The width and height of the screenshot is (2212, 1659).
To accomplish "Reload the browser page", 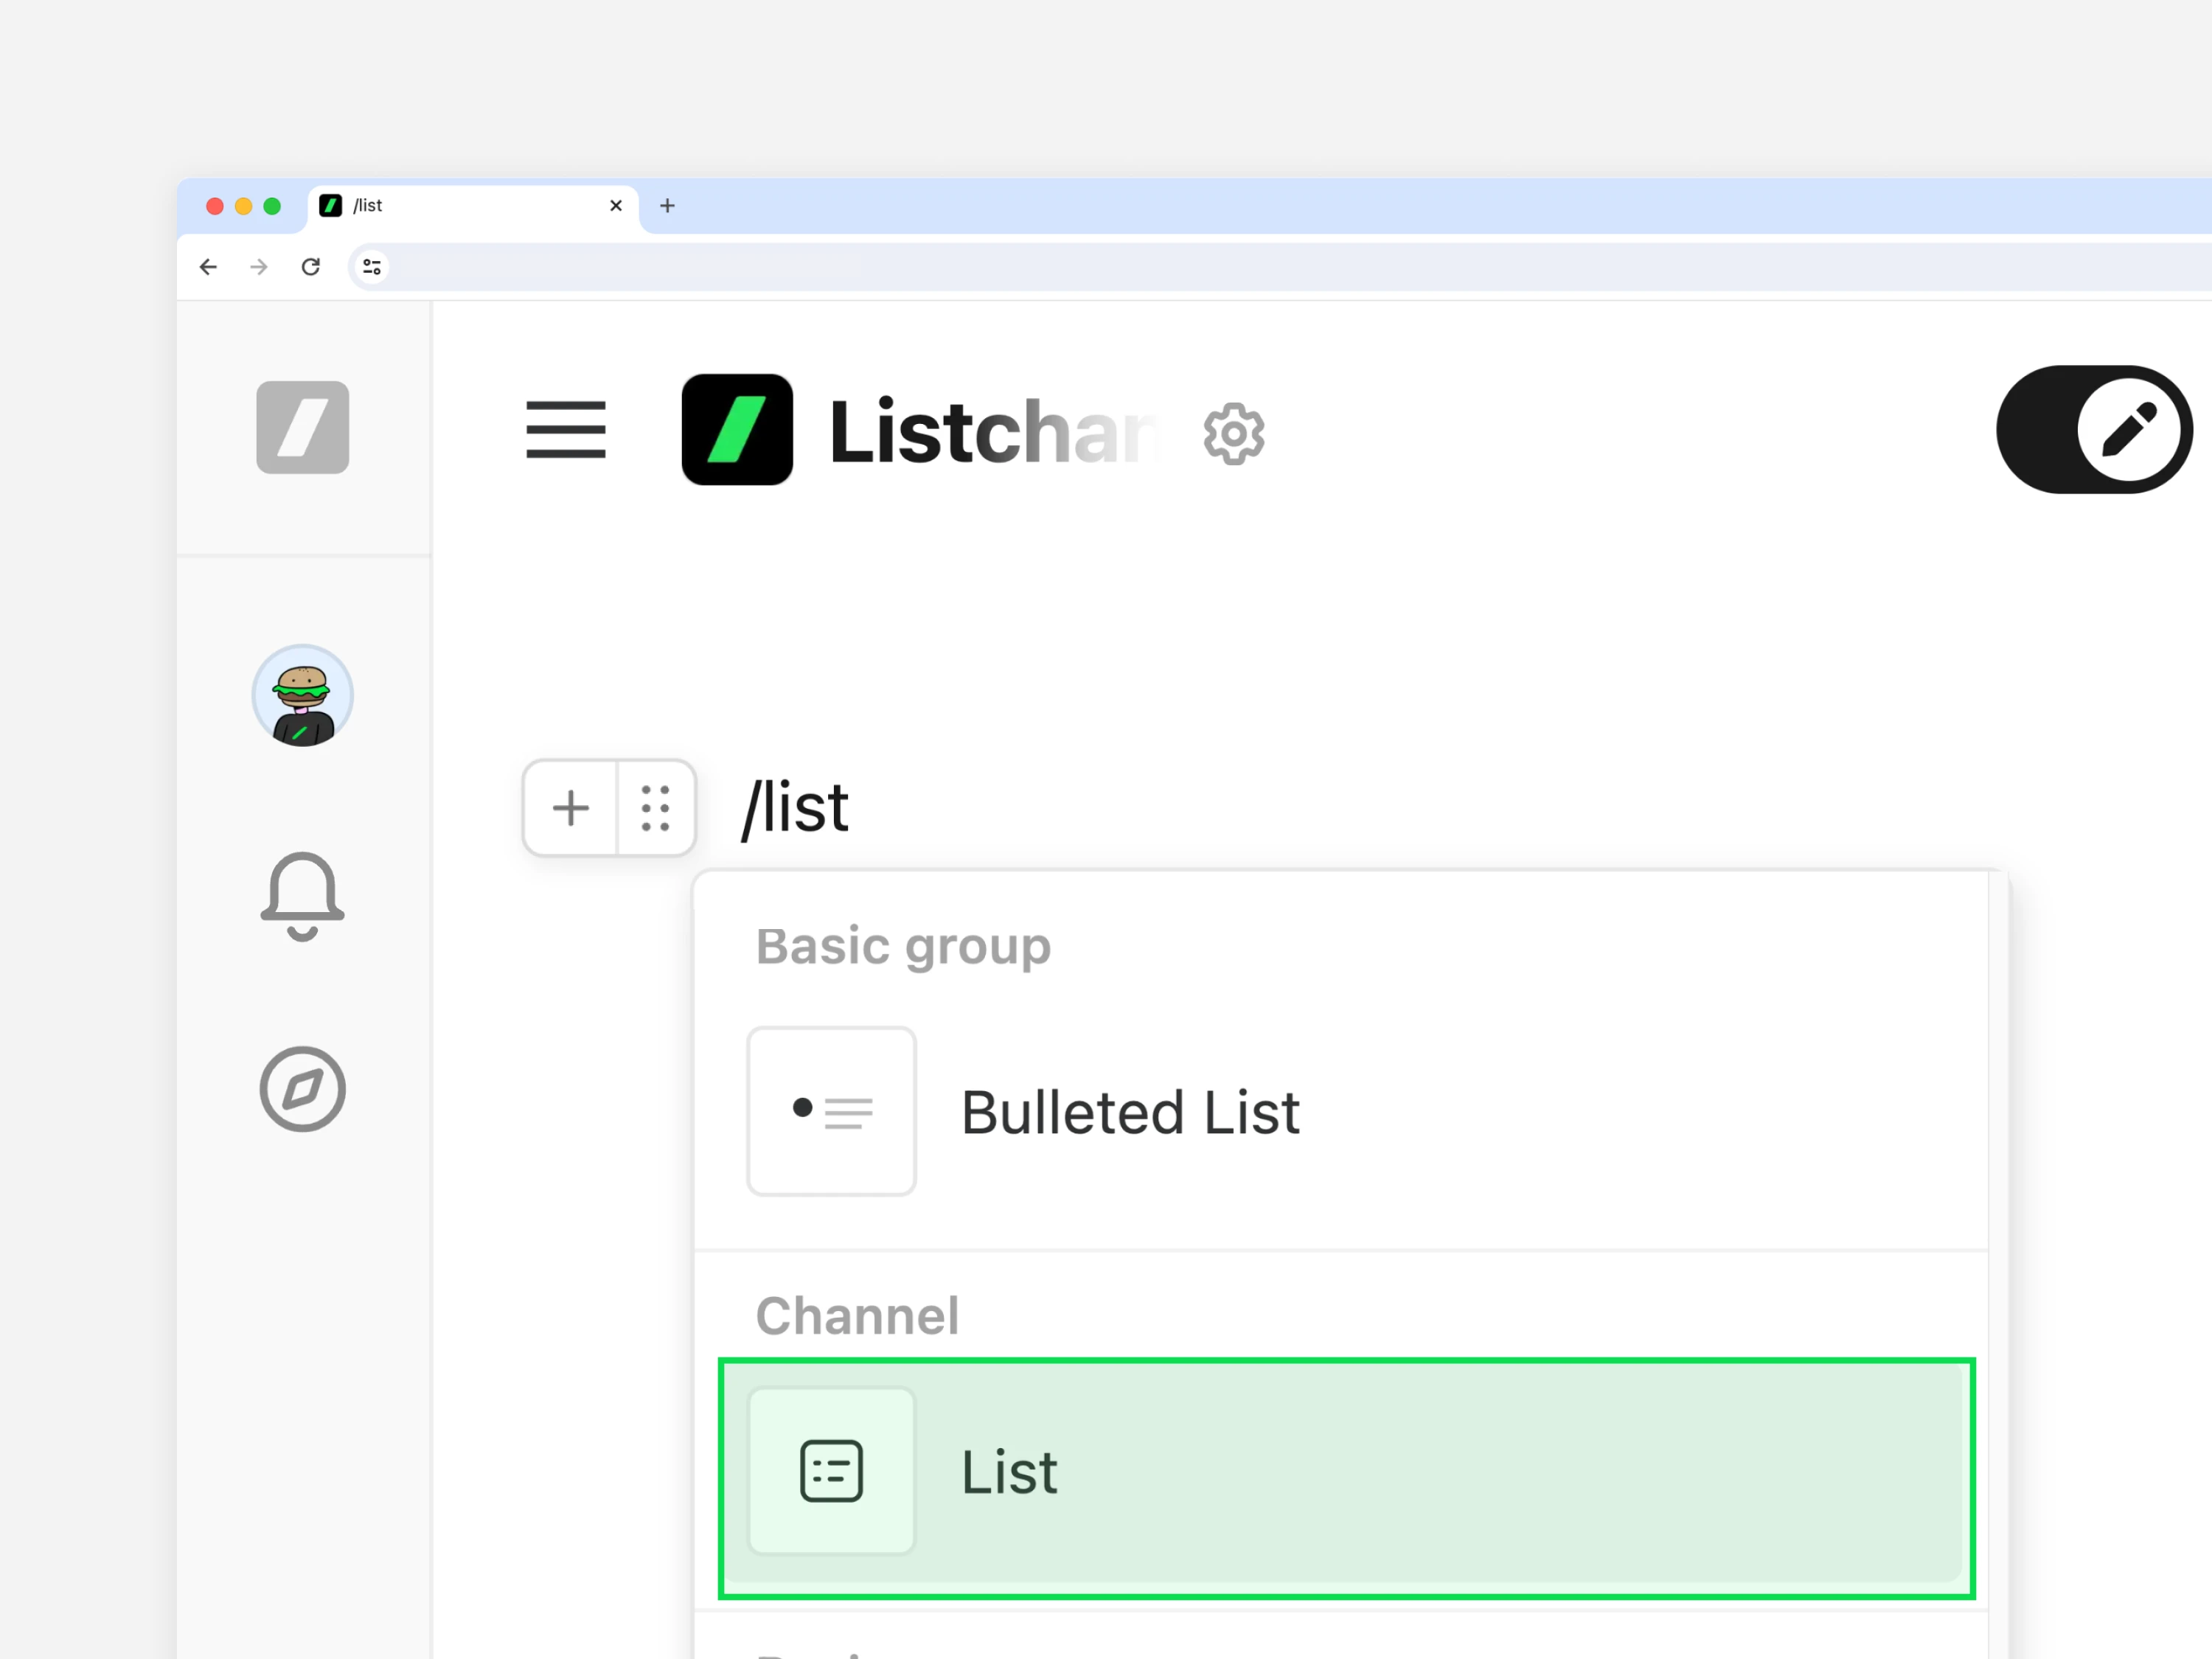I will coord(311,267).
